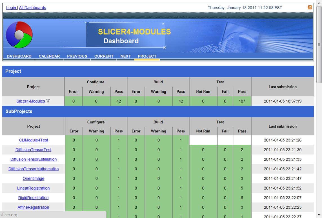Switch to the DASHBOARD tab
This screenshot has height=218, width=322.
click(19, 56)
